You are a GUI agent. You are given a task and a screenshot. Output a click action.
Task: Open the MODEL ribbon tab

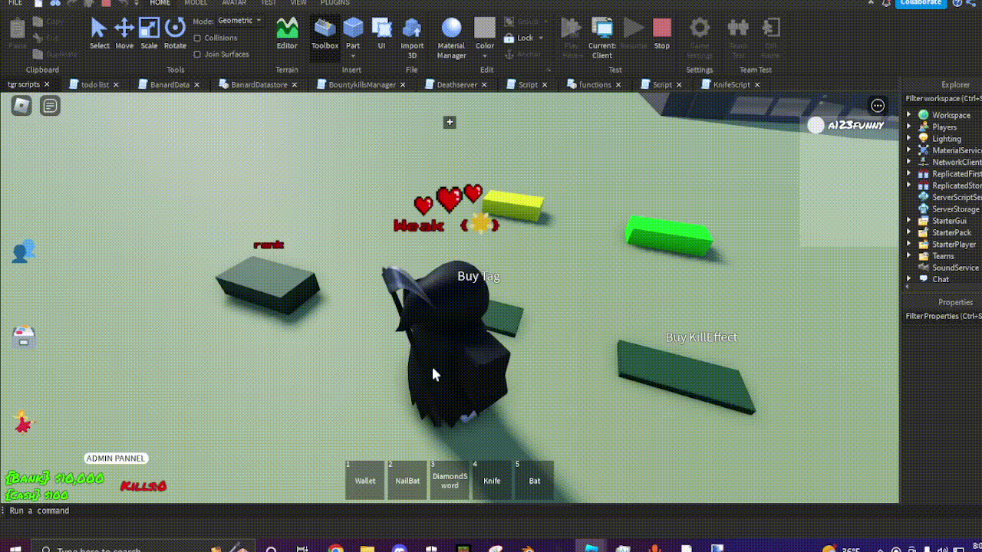[196, 3]
